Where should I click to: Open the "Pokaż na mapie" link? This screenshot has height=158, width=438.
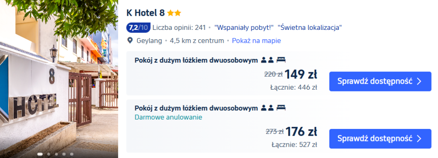pos(257,41)
